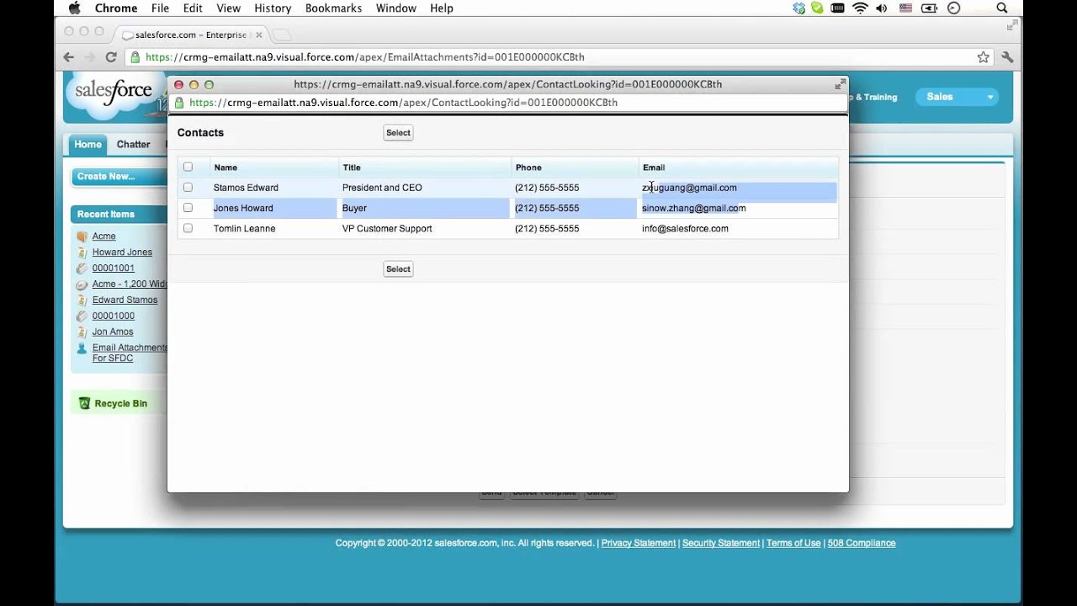1077x606 pixels.
Task: Switch to the Home tab
Action: click(x=88, y=145)
